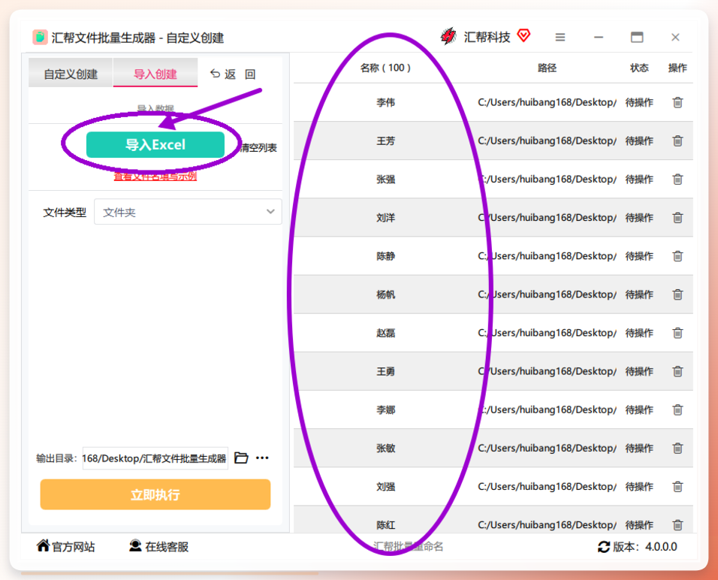
Task: Click the 操作 column header
Action: pyautogui.click(x=677, y=68)
